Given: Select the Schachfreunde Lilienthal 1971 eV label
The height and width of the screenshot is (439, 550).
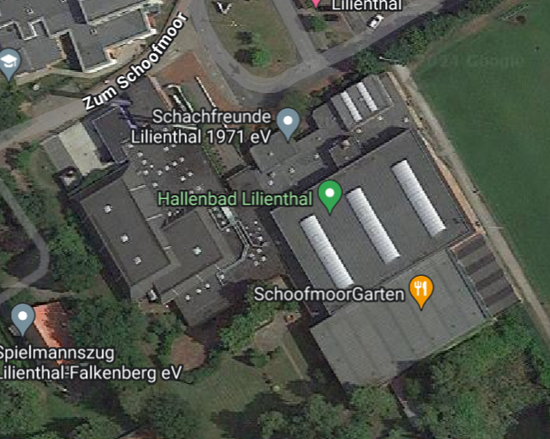Looking at the screenshot, I should 201,127.
